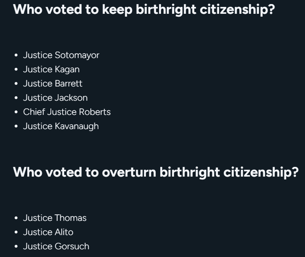The image size is (305, 257).
Task: Select the 'Justice Kagan' list item
Action: pyautogui.click(x=51, y=69)
